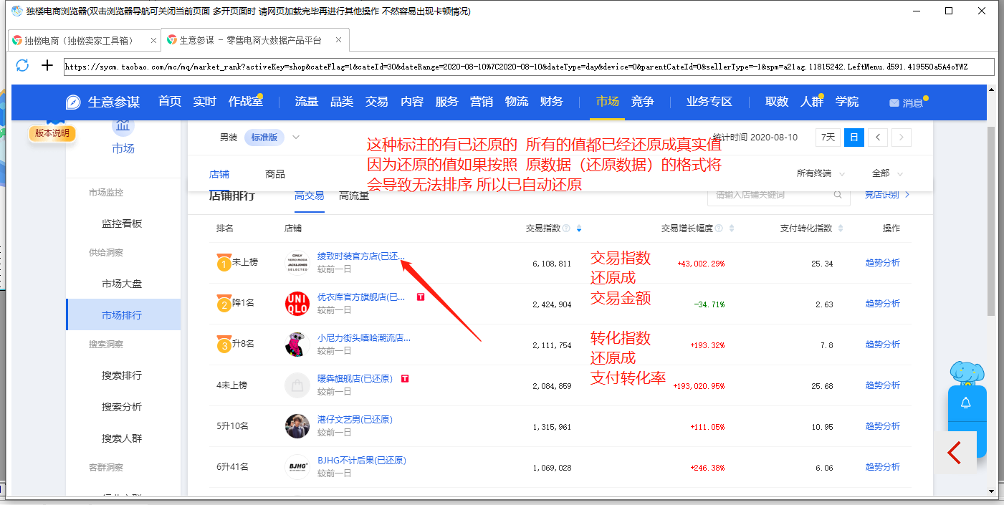This screenshot has height=505, width=1004.
Task: Click the search magnifier in shop search box
Action: coord(837,195)
